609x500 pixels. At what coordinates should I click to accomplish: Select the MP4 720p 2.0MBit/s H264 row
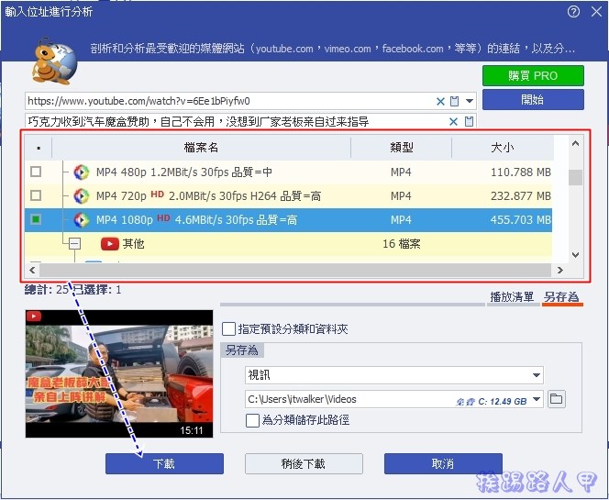[x=288, y=196]
